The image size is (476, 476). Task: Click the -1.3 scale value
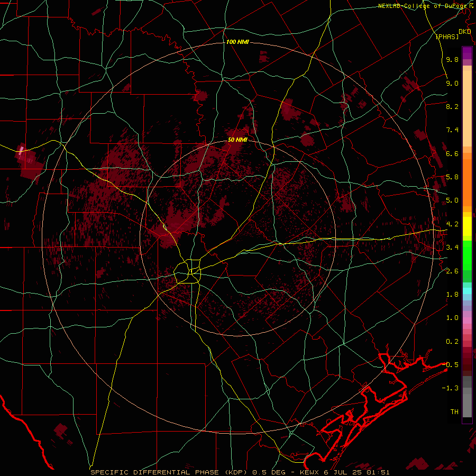pos(450,388)
